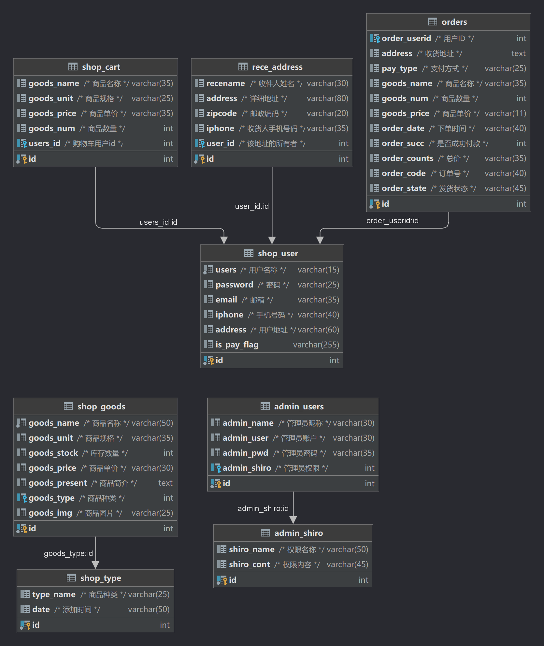The height and width of the screenshot is (646, 544).
Task: Click the user_id:id relationship label
Action: tap(252, 206)
